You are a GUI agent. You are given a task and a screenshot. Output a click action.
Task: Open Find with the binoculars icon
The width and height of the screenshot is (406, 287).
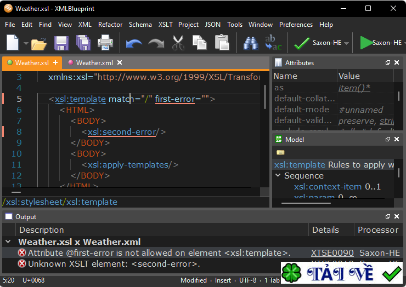[x=251, y=43]
